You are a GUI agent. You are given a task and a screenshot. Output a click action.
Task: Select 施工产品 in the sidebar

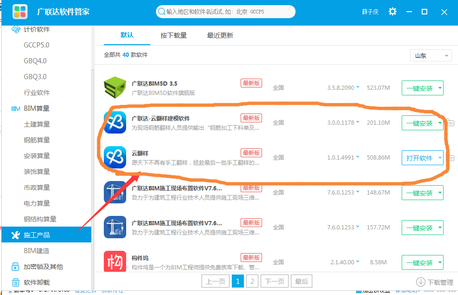tap(47, 235)
